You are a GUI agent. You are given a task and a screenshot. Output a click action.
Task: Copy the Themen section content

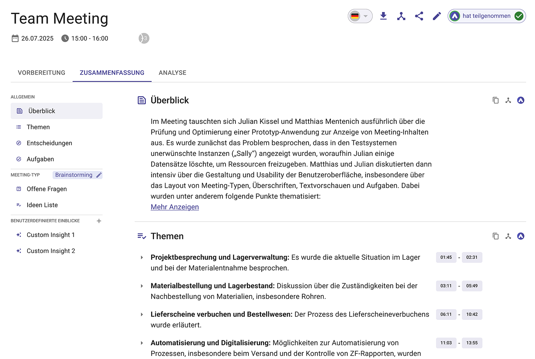[x=495, y=236]
